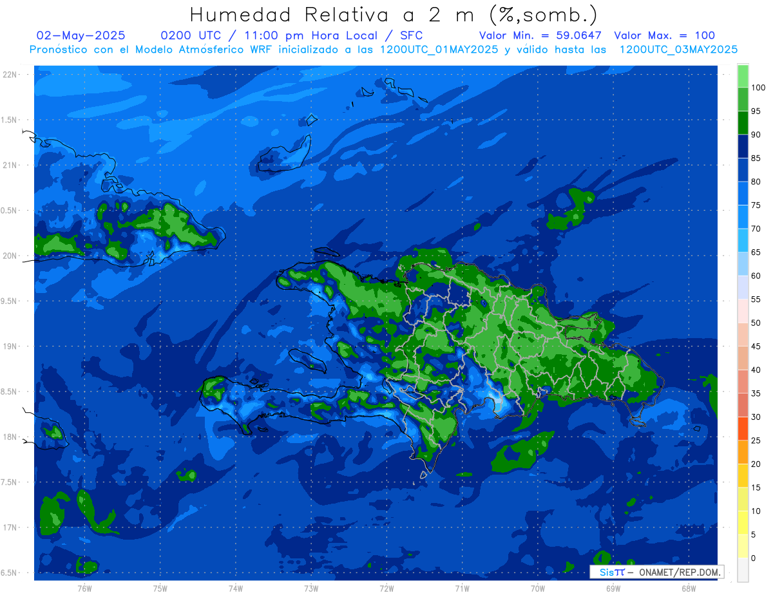Select the "0.5N" latitude tick label
This screenshot has width=773, height=597.
pyautogui.click(x=8, y=211)
